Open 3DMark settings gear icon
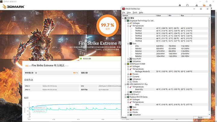 [210, 5]
